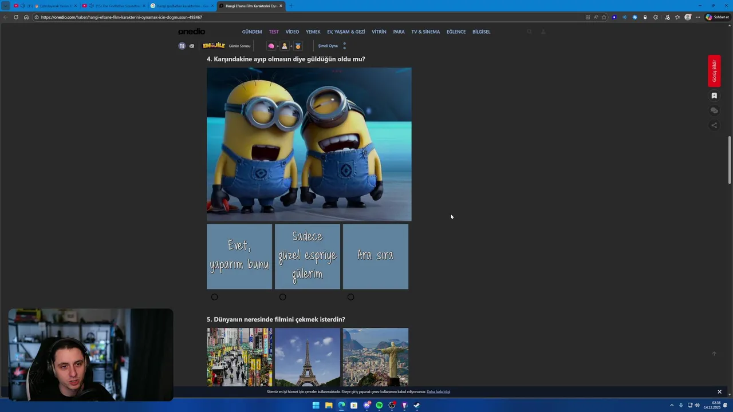Open TV & SİNEMA menu
This screenshot has height=412, width=733.
[x=425, y=31]
